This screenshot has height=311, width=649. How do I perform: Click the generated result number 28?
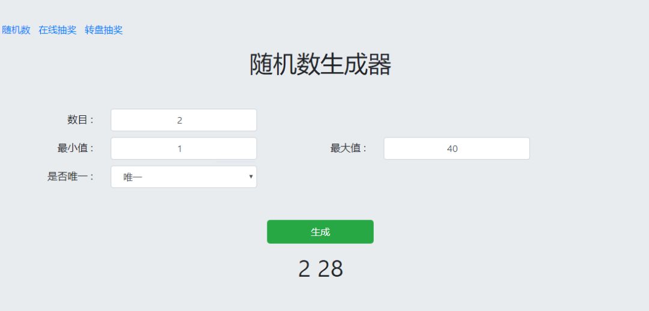pos(331,269)
